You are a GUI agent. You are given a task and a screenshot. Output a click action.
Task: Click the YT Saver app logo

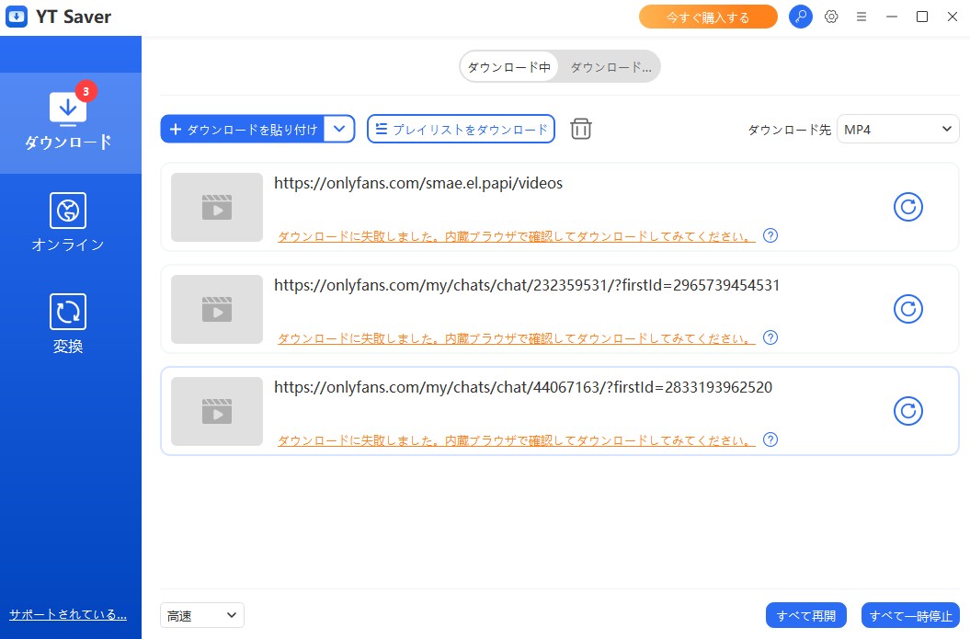[x=17, y=17]
